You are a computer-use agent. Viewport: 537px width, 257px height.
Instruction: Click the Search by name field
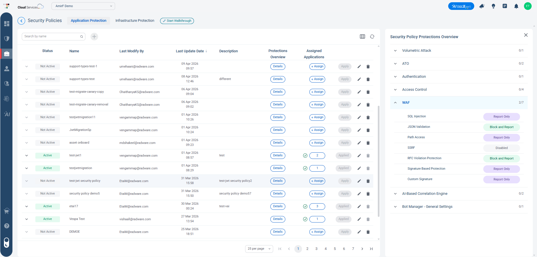tap(53, 36)
